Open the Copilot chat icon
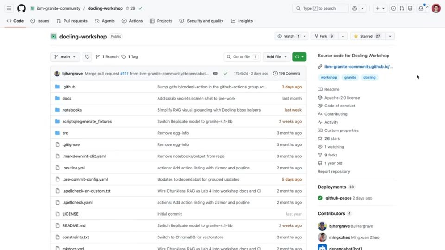Screen dimensions: 445x250 point(355,8)
